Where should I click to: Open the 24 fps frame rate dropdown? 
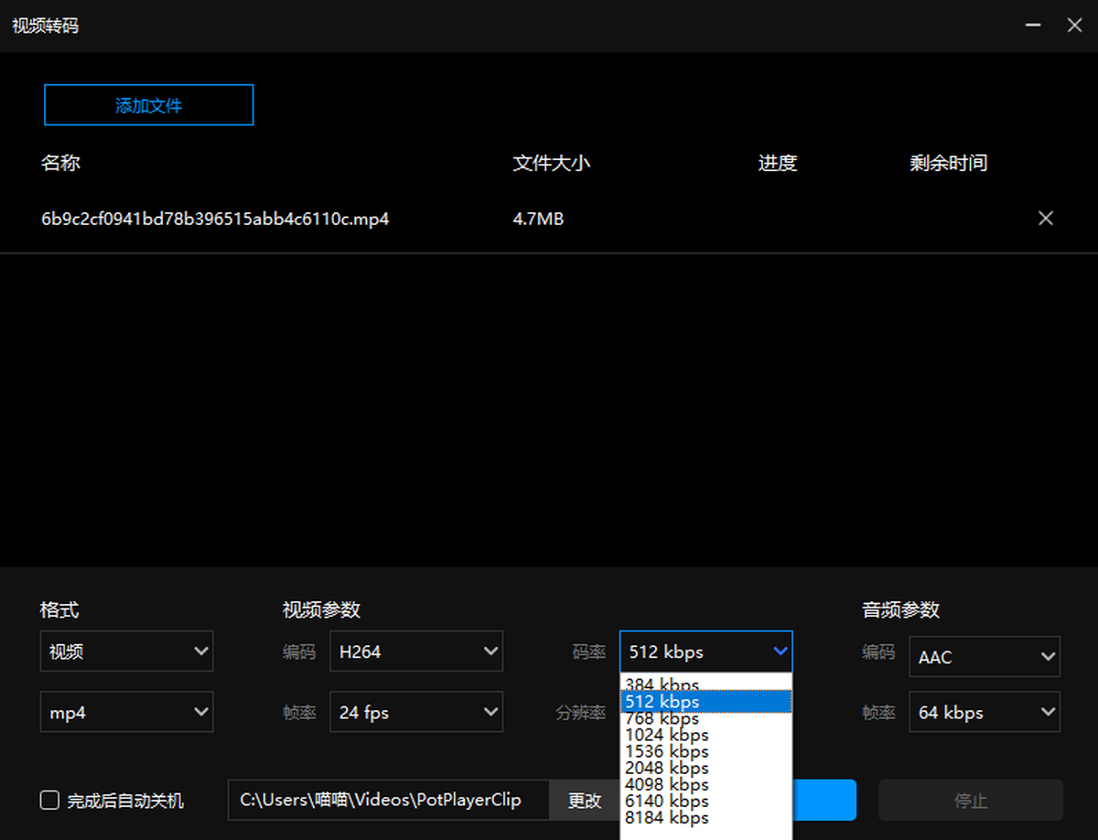tap(415, 712)
